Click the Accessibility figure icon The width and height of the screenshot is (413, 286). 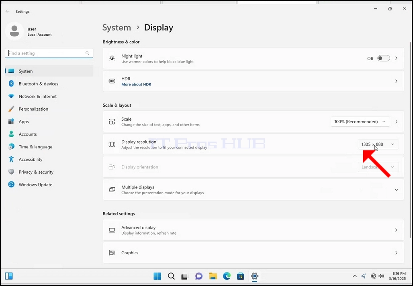11,159
